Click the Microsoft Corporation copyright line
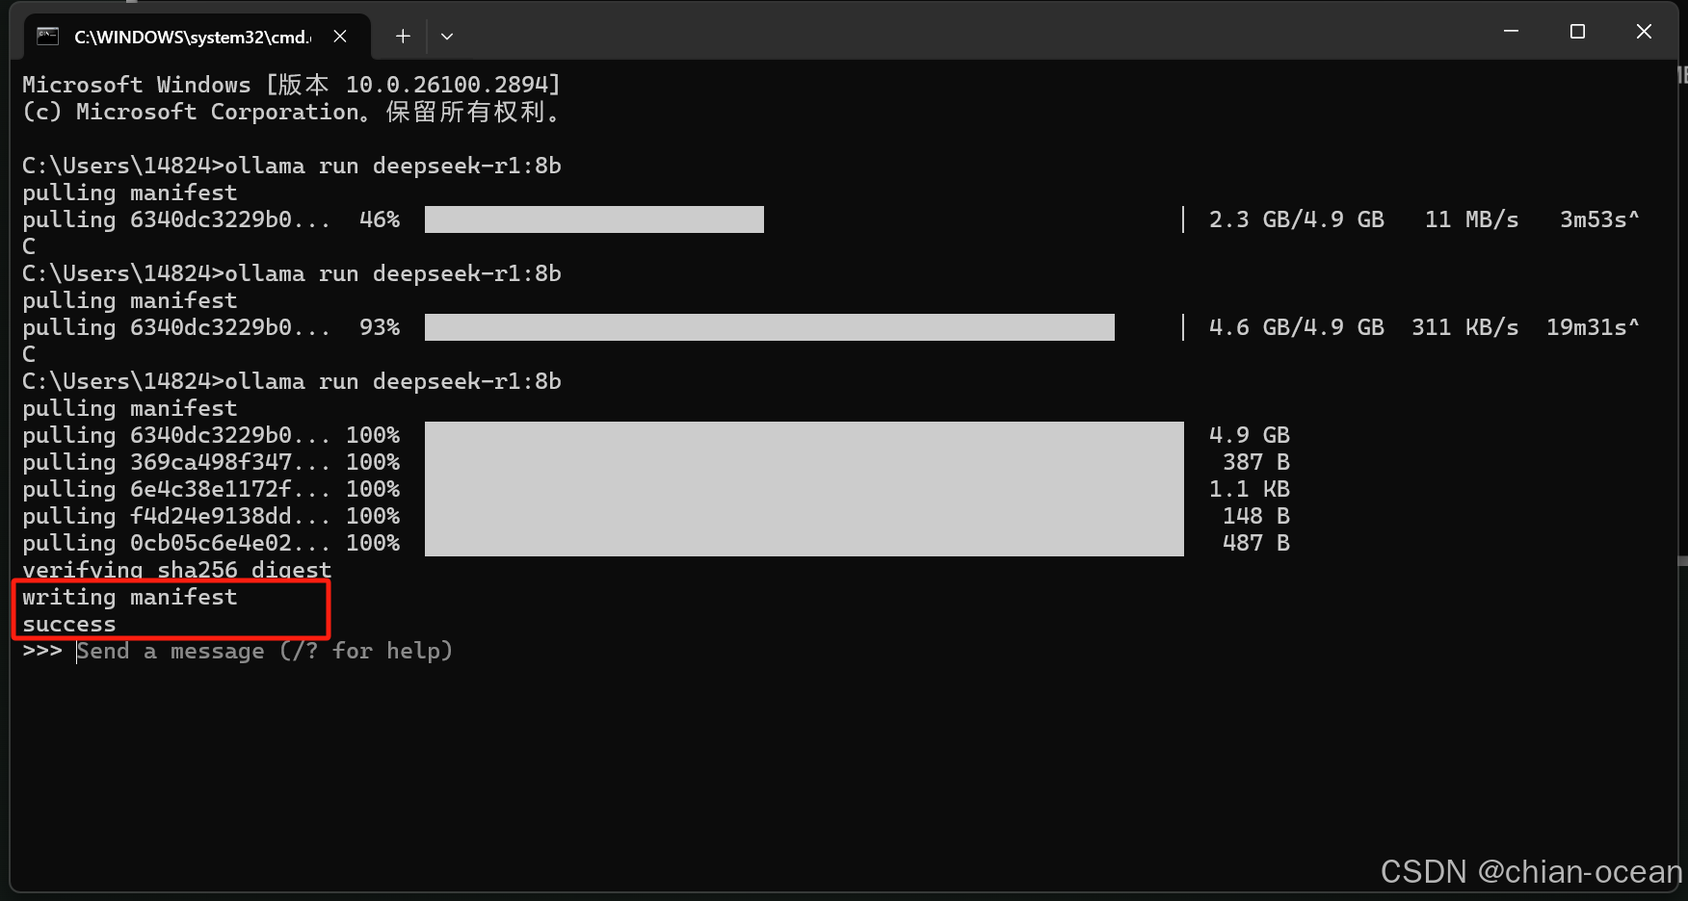Image resolution: width=1688 pixels, height=901 pixels. (292, 112)
